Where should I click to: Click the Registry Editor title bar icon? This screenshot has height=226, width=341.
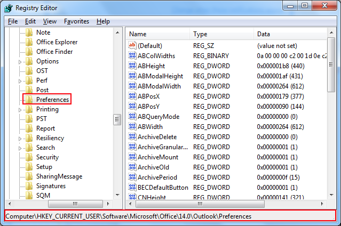click(9, 8)
